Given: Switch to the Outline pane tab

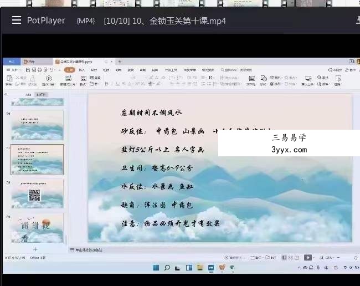Looking at the screenshot, I should [28, 95].
